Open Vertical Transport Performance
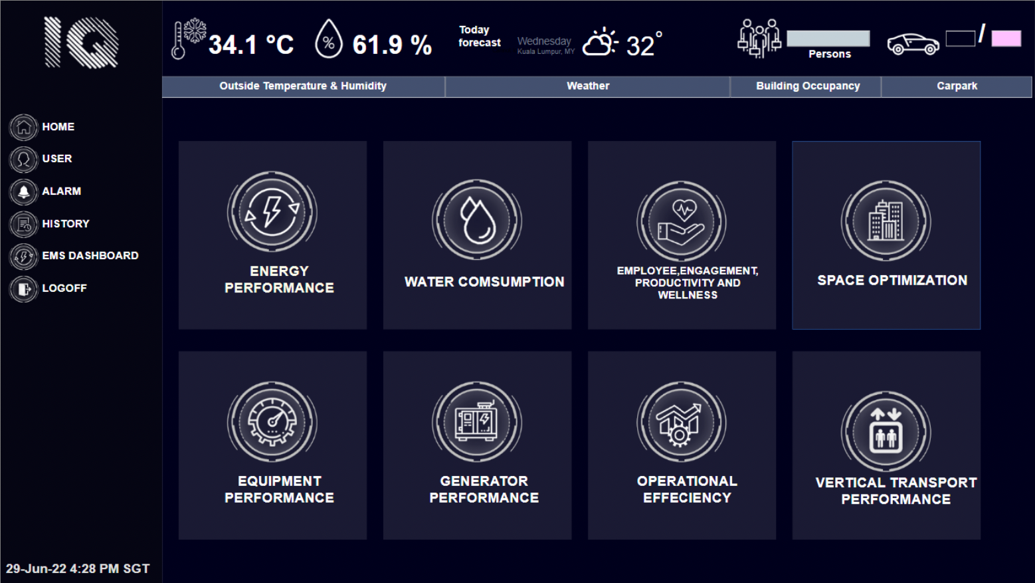 pyautogui.click(x=886, y=444)
